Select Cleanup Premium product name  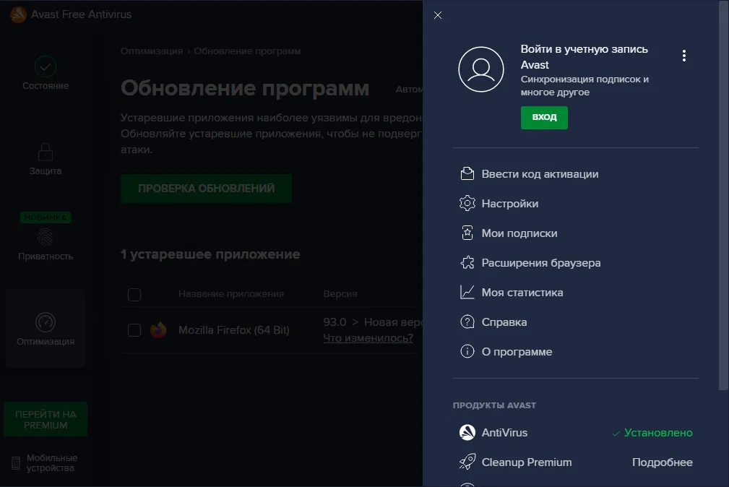[x=526, y=462]
